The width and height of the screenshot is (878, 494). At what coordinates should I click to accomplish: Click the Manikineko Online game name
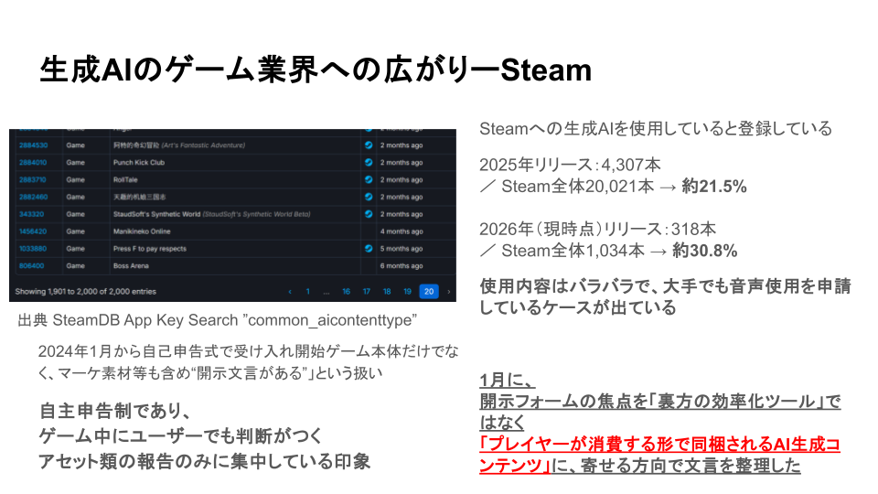pyautogui.click(x=142, y=231)
